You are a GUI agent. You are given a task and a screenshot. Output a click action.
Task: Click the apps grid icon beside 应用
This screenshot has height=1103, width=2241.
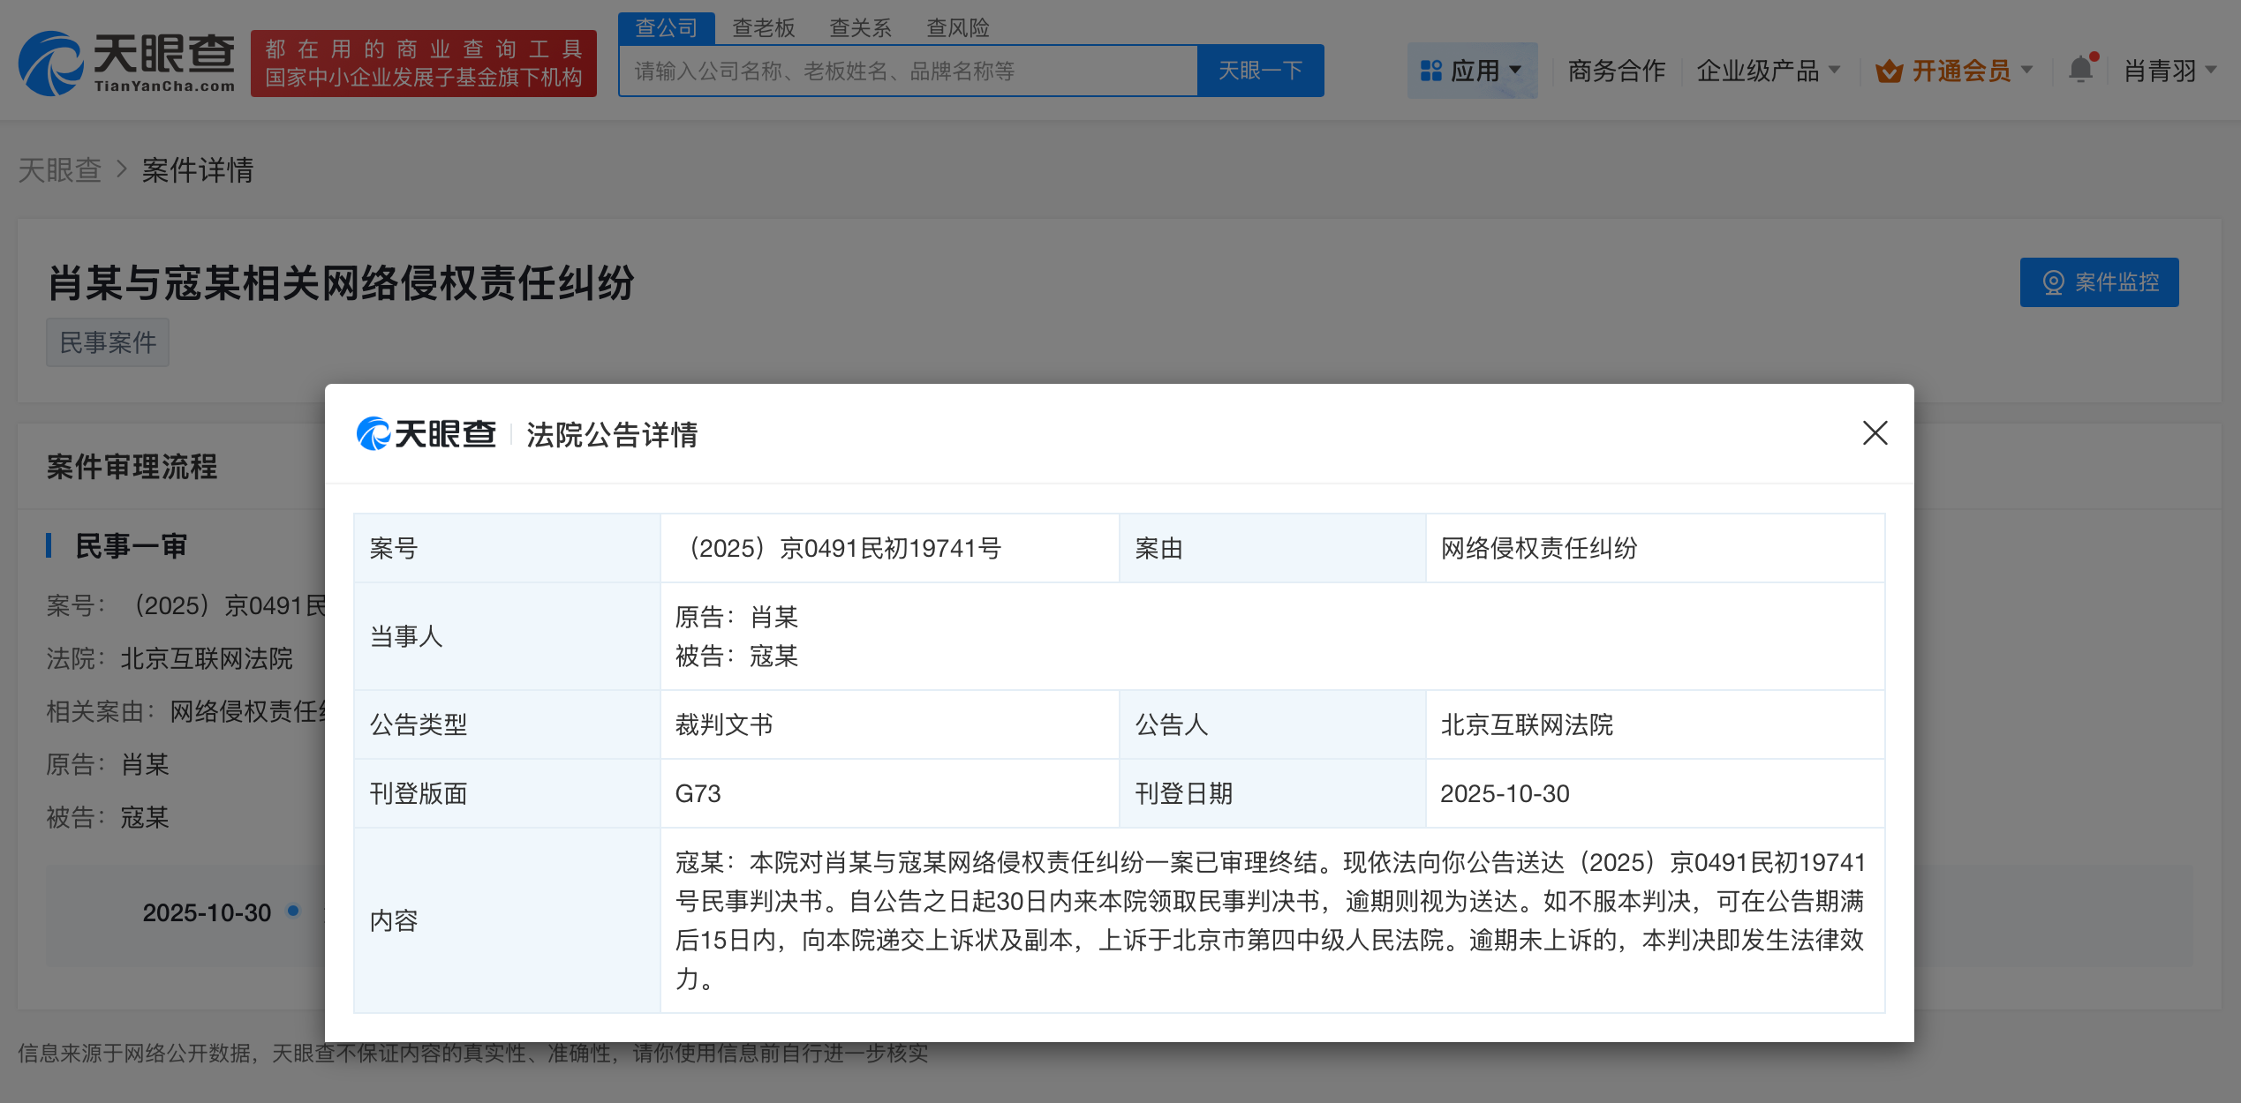pyautogui.click(x=1430, y=71)
